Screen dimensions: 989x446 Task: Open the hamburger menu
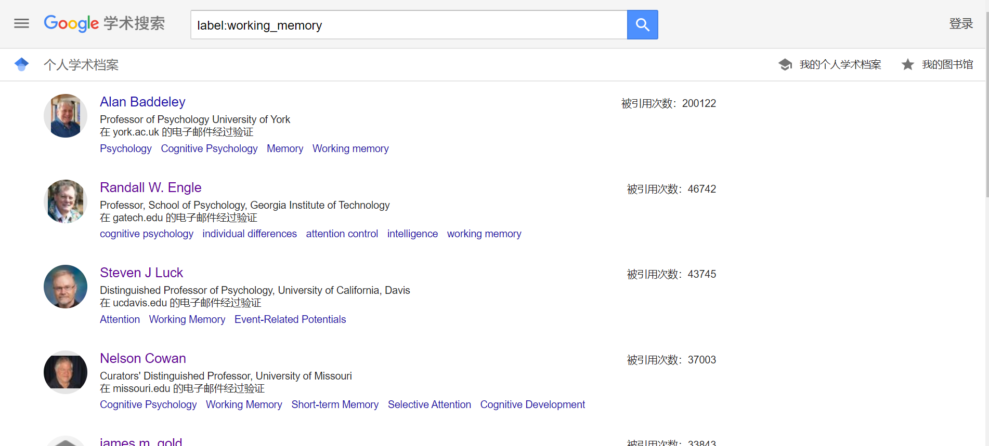[x=21, y=23]
